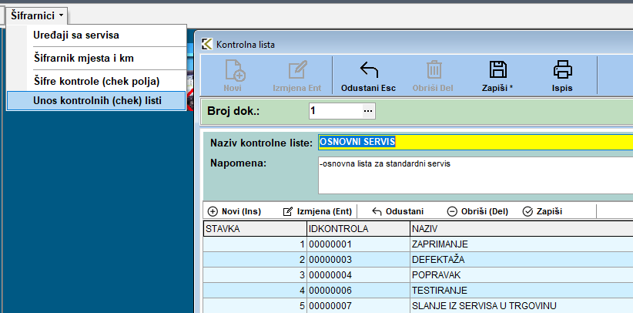This screenshot has width=633, height=313.
Task: Click the 00000004 ID cell
Action: pyautogui.click(x=358, y=275)
